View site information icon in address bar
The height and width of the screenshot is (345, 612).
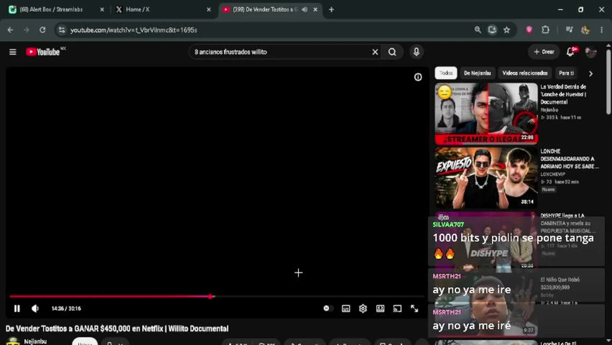pyautogui.click(x=61, y=30)
